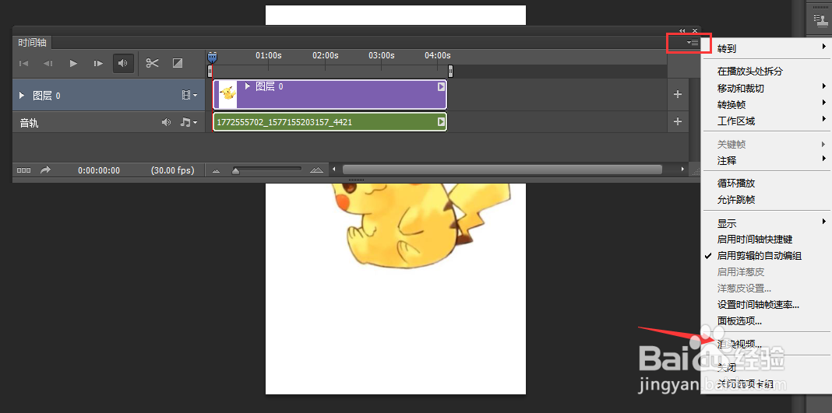Click the render video arrow icon
Viewport: 832px width, 413px height.
tap(46, 170)
